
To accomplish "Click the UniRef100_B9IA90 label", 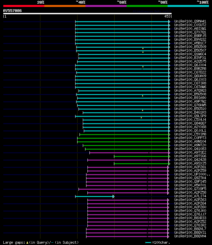I will 190,98.
